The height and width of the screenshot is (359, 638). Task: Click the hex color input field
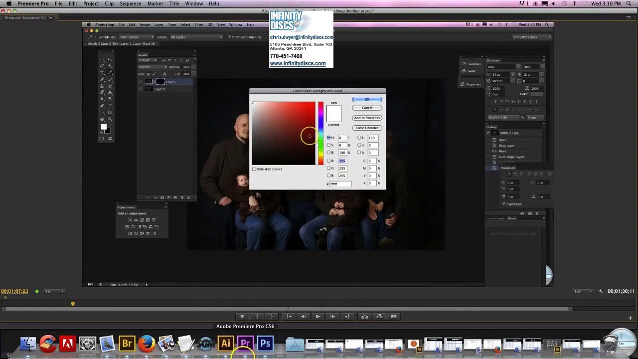[x=340, y=184]
